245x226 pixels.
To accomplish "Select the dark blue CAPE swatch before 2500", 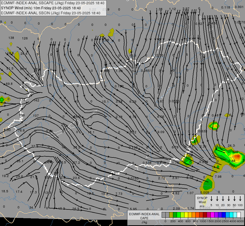I will click(x=224, y=215).
